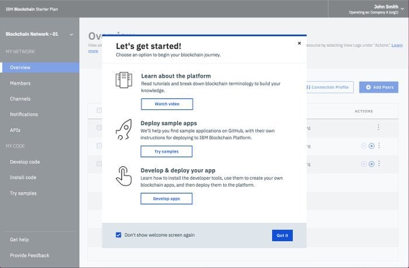This screenshot has width=409, height=268.
Task: Check the first table row checkbox
Action: [x=99, y=128]
